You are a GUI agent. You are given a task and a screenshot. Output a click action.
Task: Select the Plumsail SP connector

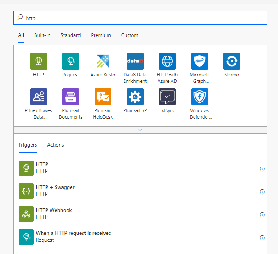coord(135,97)
